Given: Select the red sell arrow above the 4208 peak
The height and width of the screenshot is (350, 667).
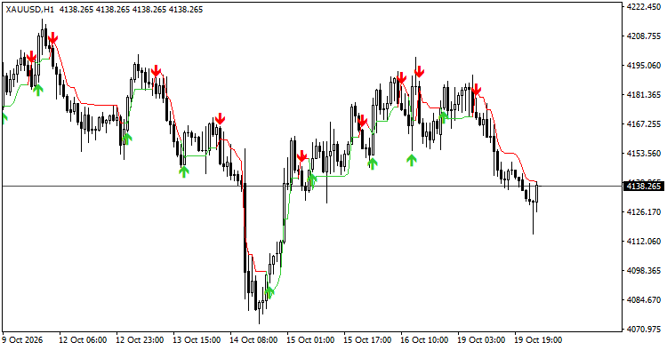Looking at the screenshot, I should [52, 38].
